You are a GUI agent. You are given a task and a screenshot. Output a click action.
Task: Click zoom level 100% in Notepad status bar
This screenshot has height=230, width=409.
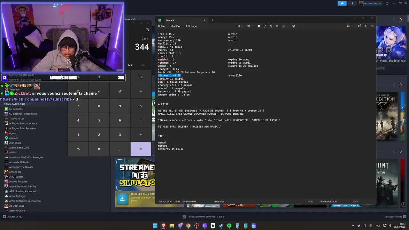310,202
